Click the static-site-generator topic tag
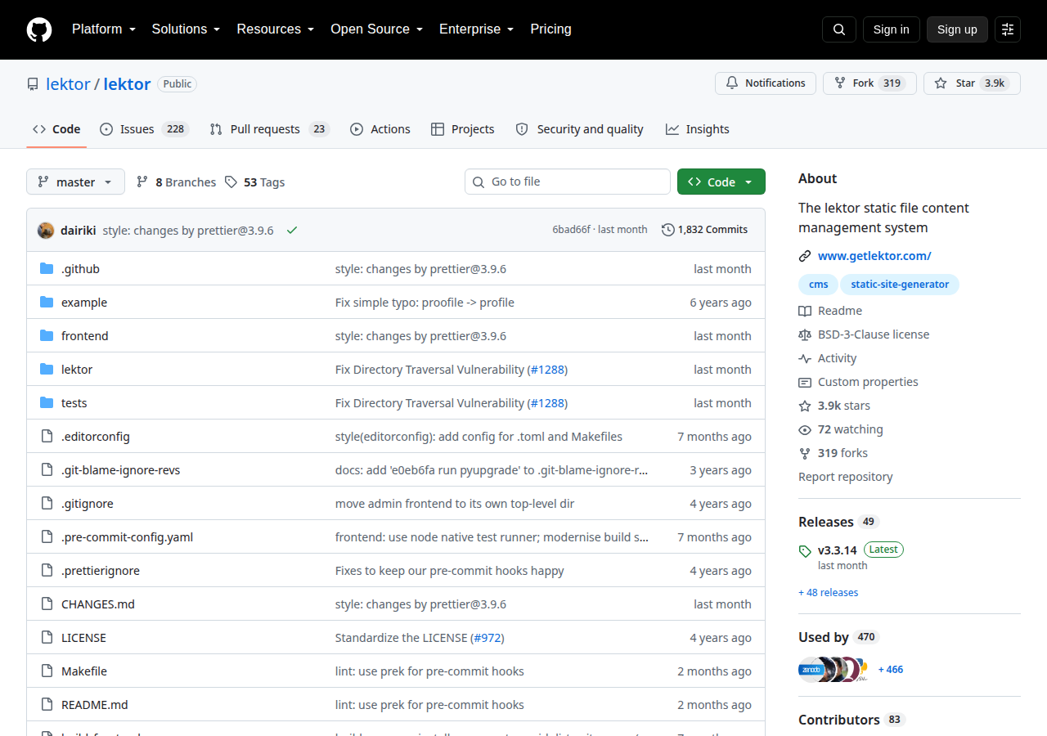The width and height of the screenshot is (1047, 736). 900,285
